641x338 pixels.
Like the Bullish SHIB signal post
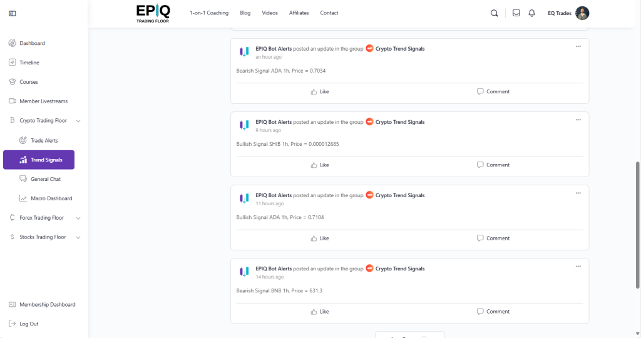(x=320, y=165)
